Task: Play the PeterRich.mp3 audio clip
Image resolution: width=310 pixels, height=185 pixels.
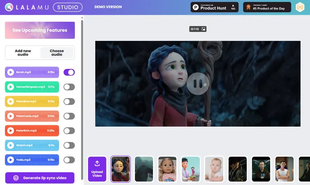Action: (x=10, y=131)
